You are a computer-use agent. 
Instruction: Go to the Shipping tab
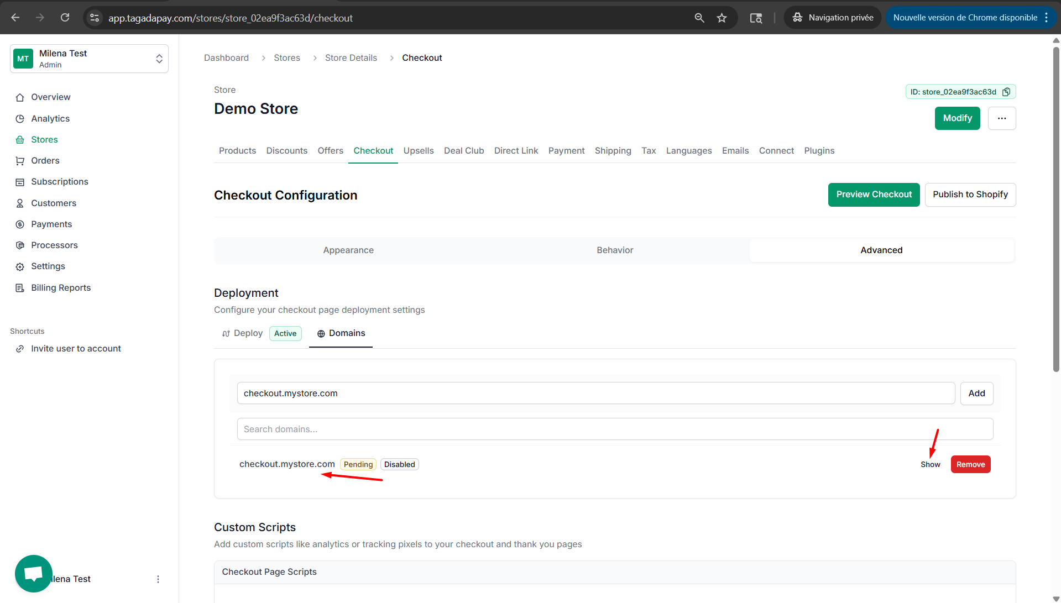(x=613, y=151)
